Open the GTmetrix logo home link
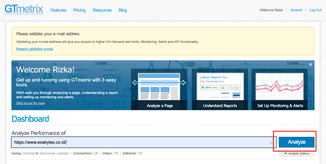This screenshot has height=164, width=326. coord(24,10)
